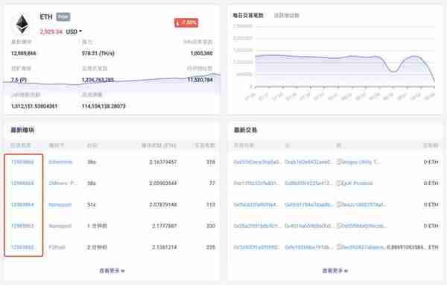447x285 pixels.
Task: Click block reward 2.16379457
Action: (x=163, y=162)
